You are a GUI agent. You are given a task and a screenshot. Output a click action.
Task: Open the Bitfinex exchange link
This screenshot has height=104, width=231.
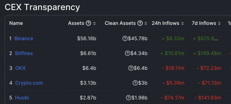tap(24, 53)
